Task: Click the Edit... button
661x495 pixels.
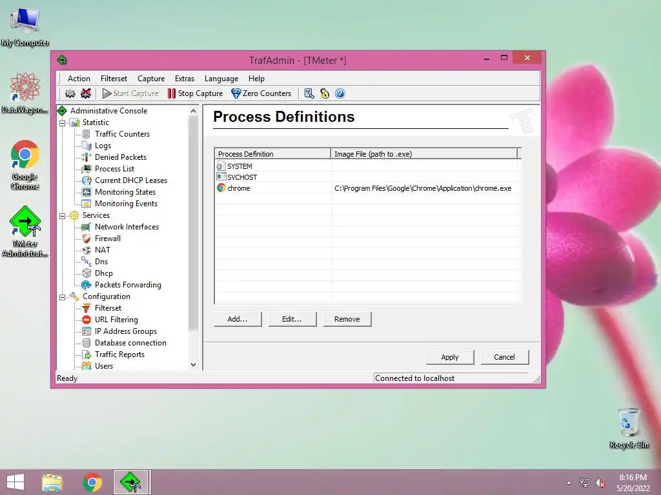Action: [292, 319]
